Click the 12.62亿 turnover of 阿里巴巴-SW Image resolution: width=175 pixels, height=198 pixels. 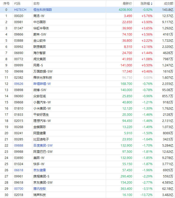(168, 152)
